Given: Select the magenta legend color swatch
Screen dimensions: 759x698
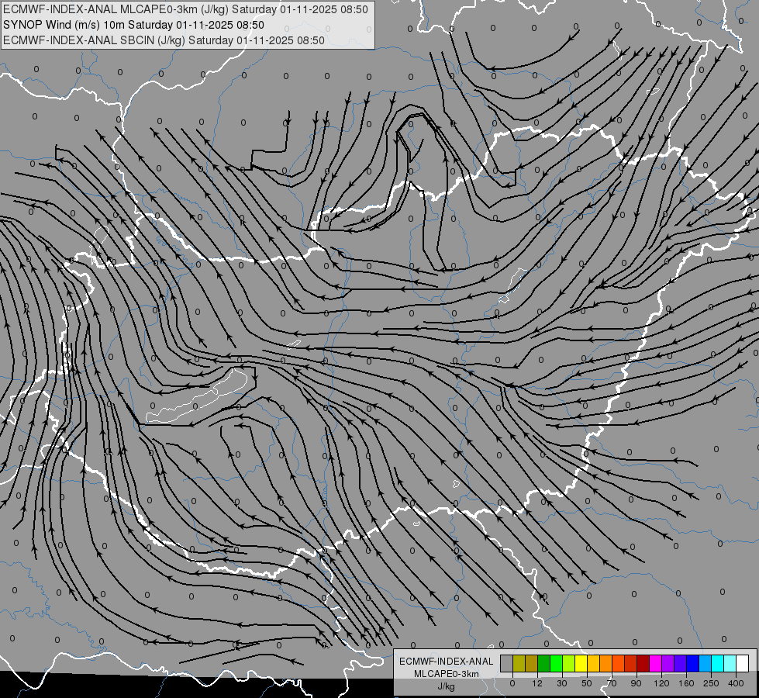Looking at the screenshot, I should coord(656,663).
